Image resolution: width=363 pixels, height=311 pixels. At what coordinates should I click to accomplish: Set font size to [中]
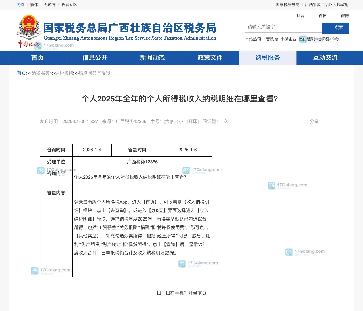pyautogui.click(x=174, y=121)
